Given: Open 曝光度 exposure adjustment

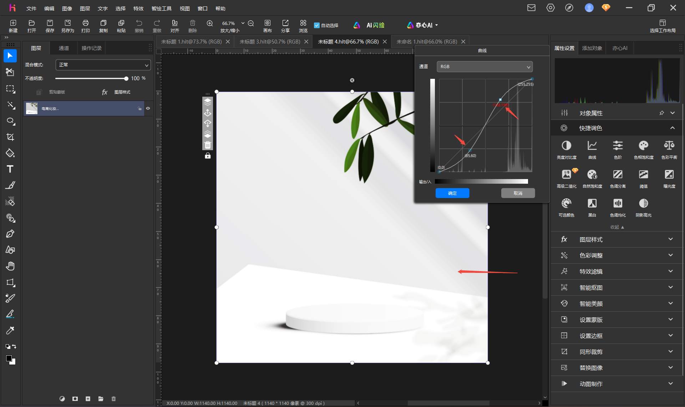Looking at the screenshot, I should point(669,178).
